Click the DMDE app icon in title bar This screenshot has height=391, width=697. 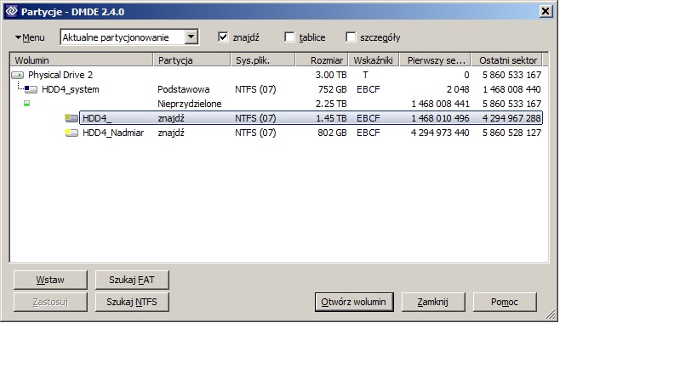[12, 11]
